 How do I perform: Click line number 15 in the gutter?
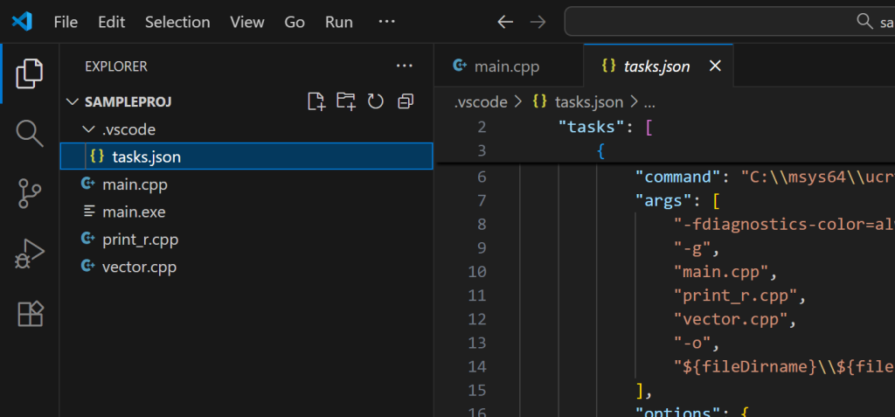[476, 390]
